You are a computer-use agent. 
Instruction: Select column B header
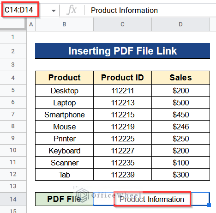64,24
